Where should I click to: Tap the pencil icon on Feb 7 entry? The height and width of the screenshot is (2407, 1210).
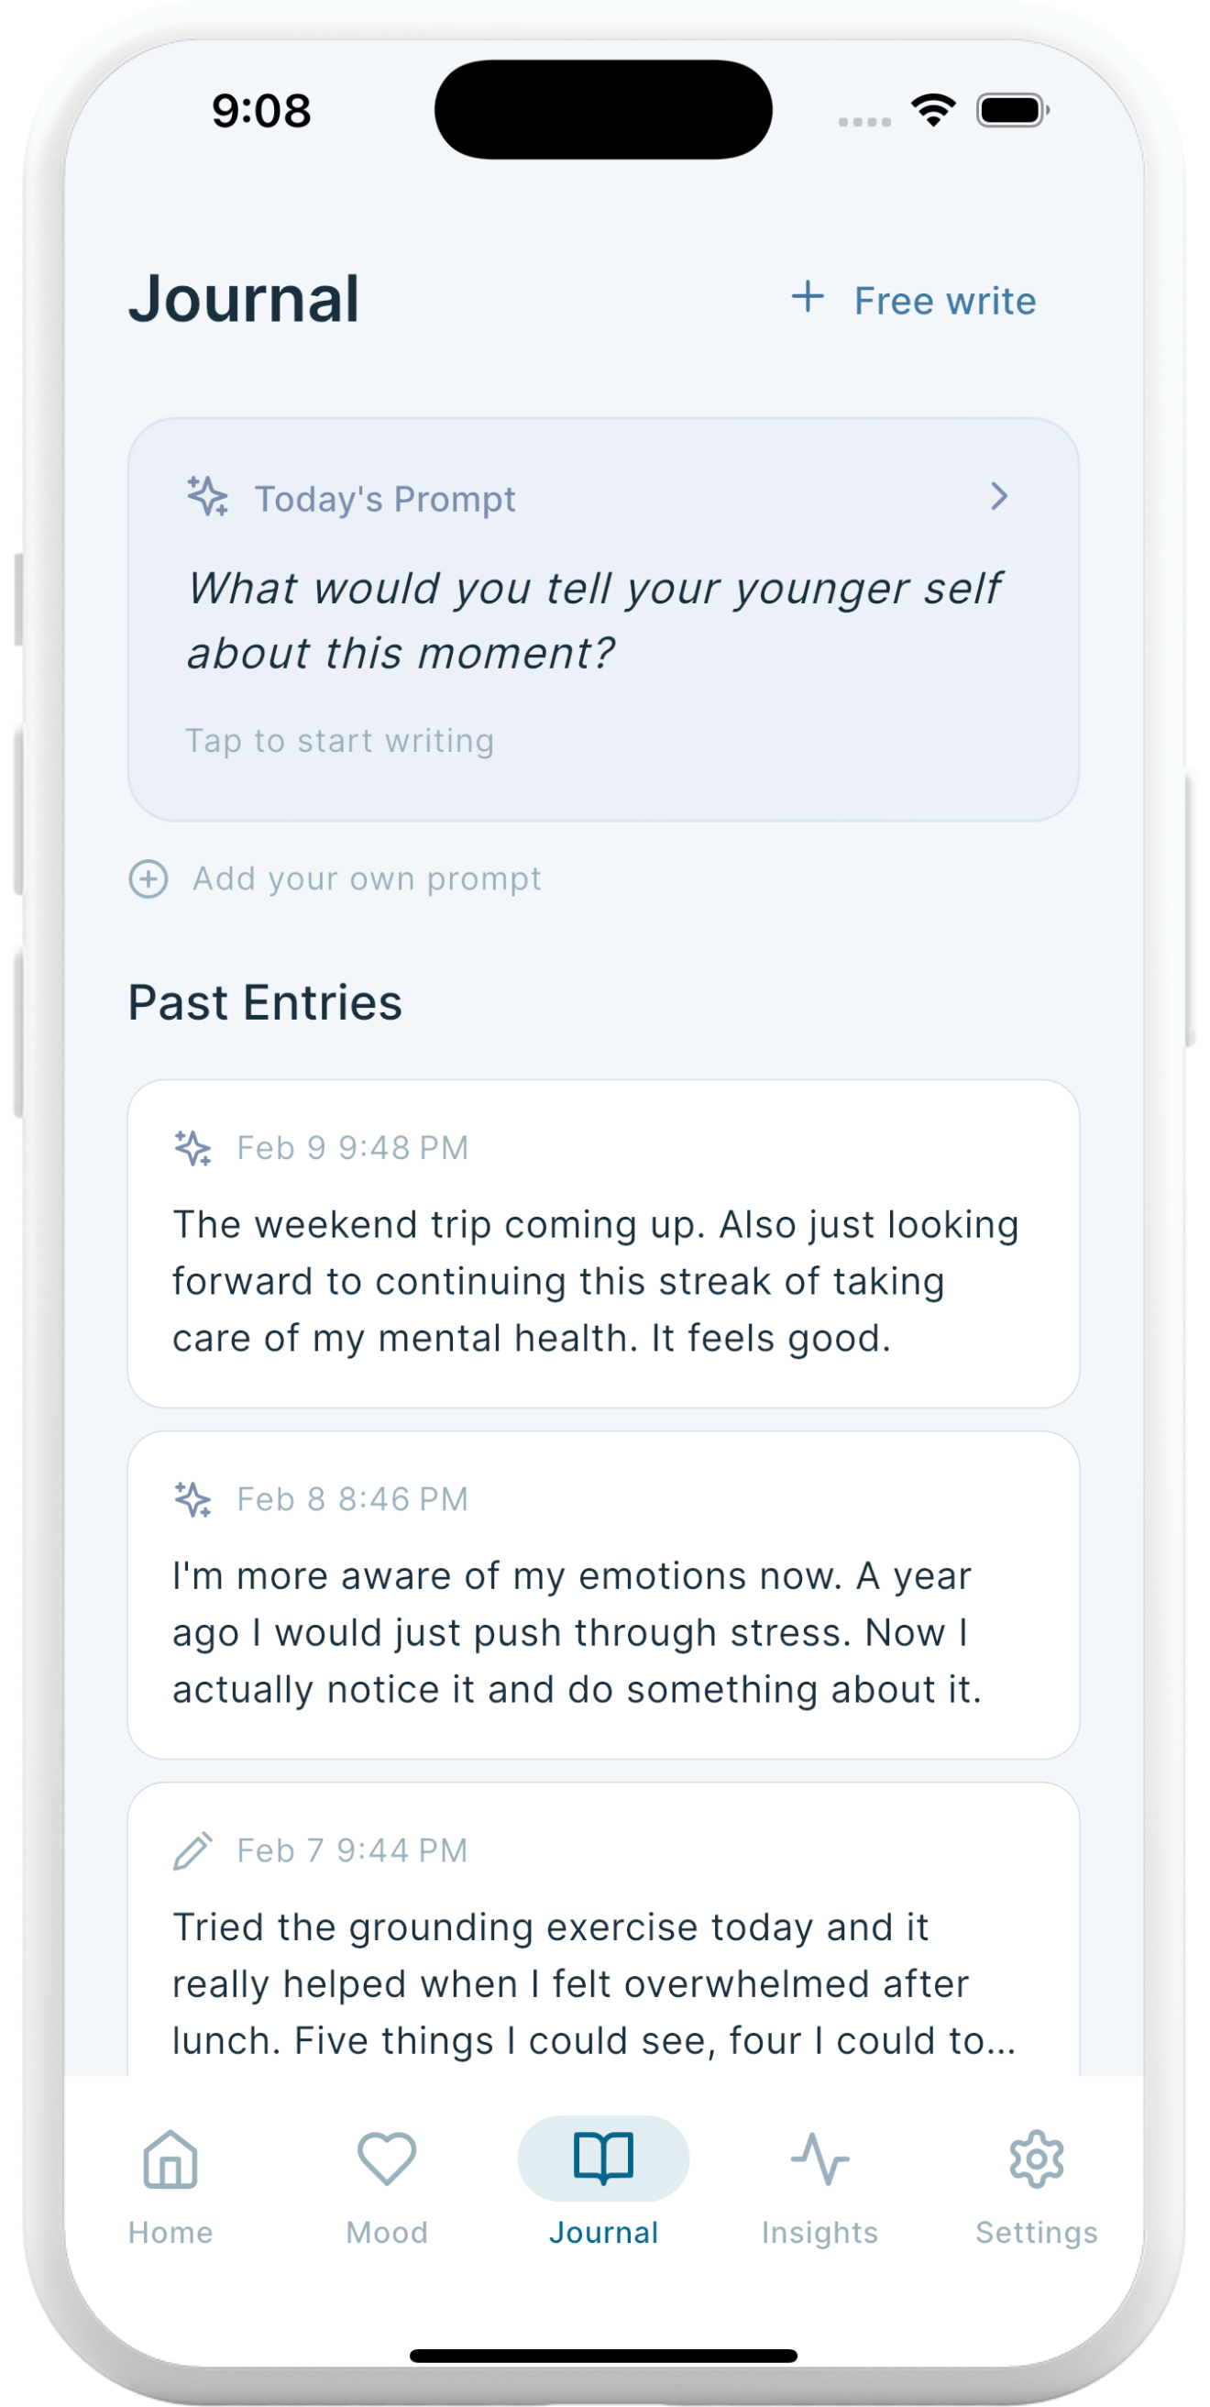193,1850
